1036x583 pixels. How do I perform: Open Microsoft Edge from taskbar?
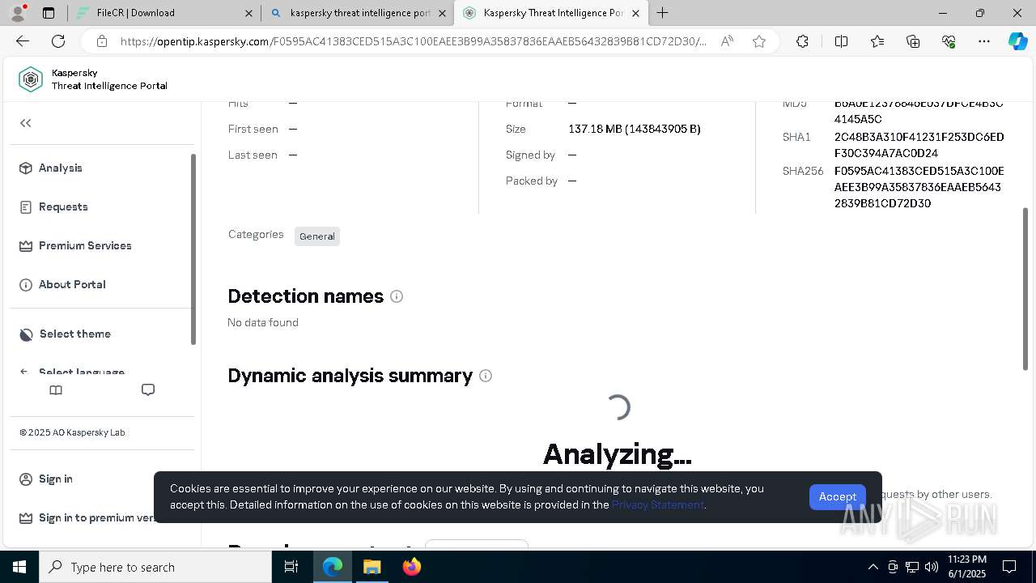(333, 567)
